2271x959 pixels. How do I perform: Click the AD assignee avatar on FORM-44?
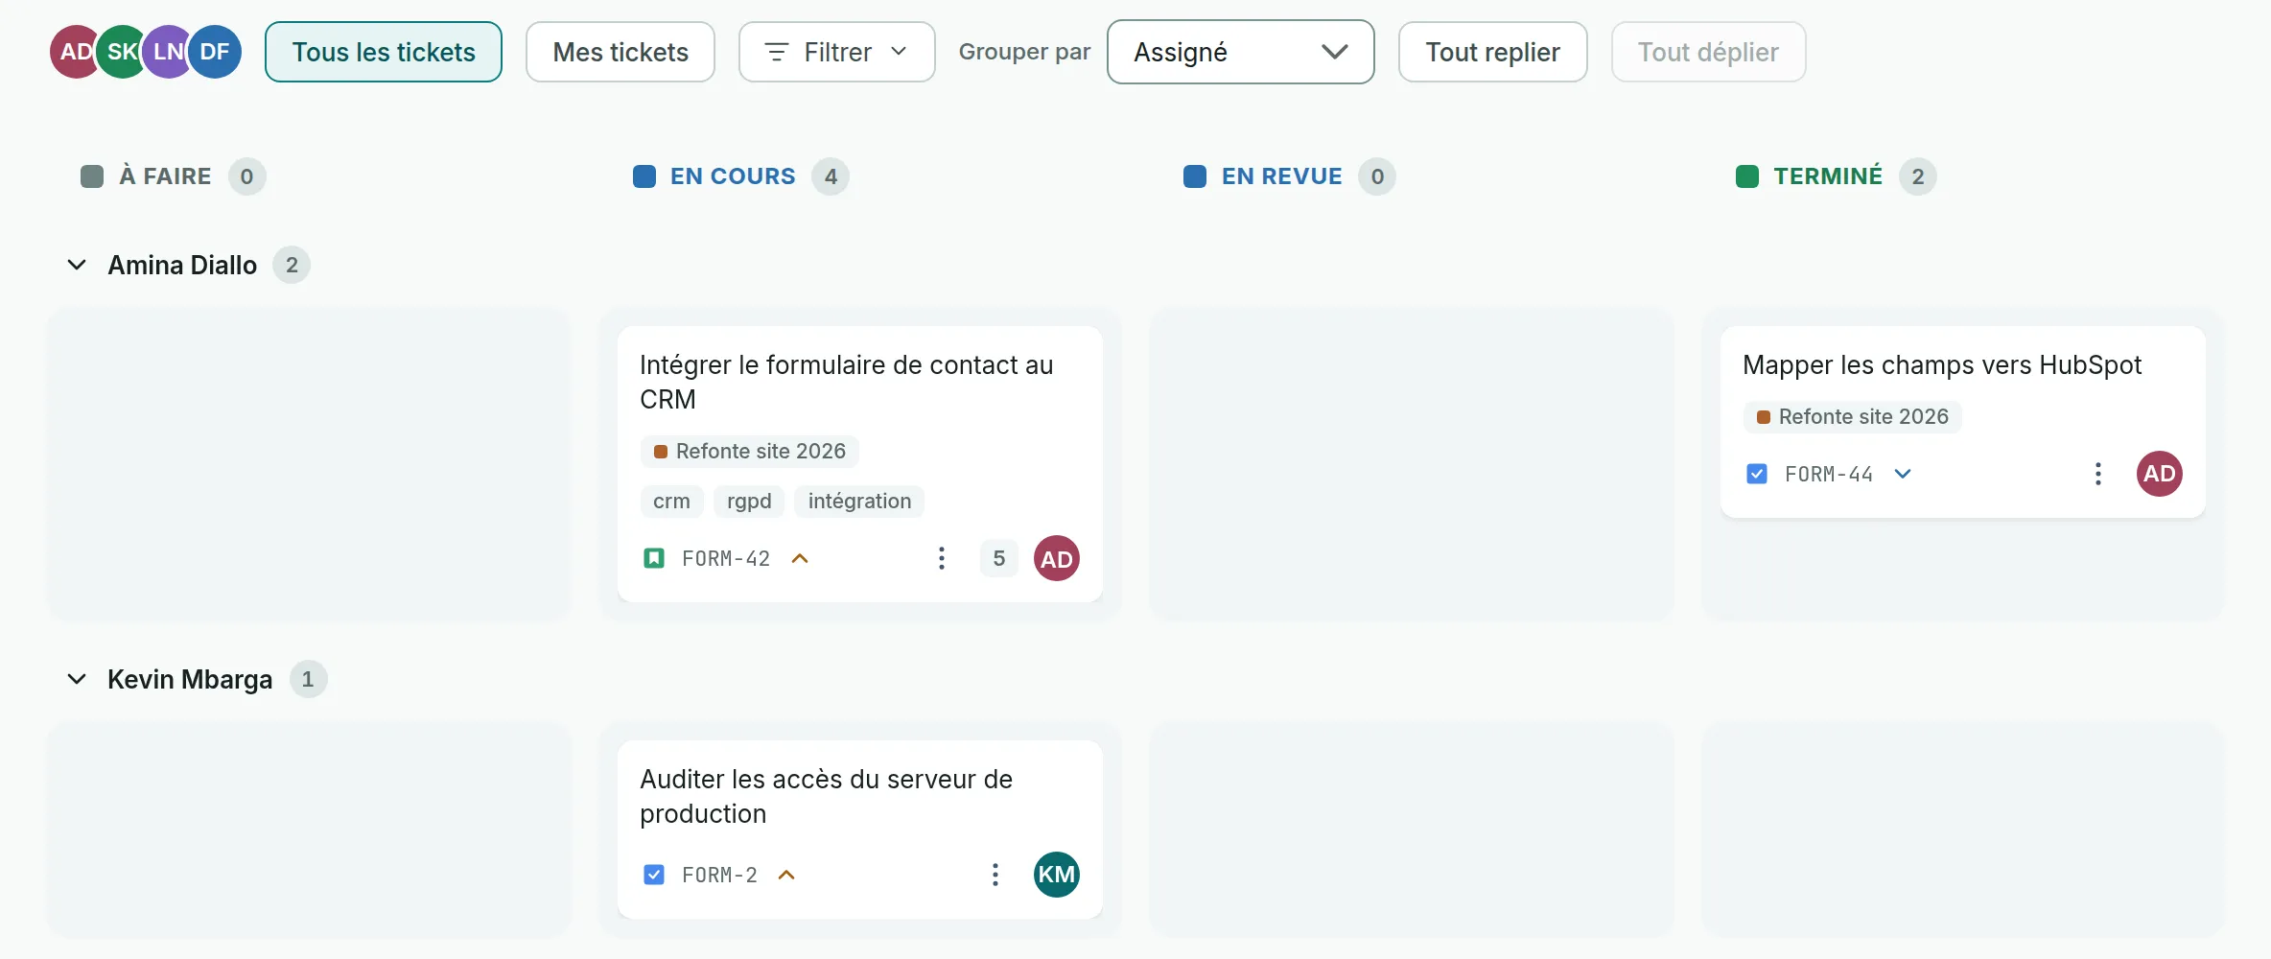pyautogui.click(x=2160, y=474)
